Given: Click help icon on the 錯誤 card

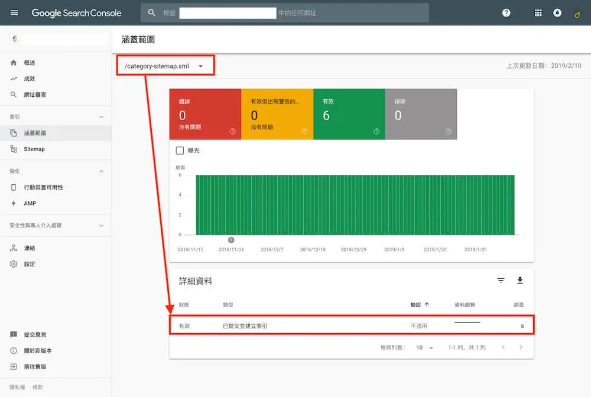Looking at the screenshot, I should point(232,132).
